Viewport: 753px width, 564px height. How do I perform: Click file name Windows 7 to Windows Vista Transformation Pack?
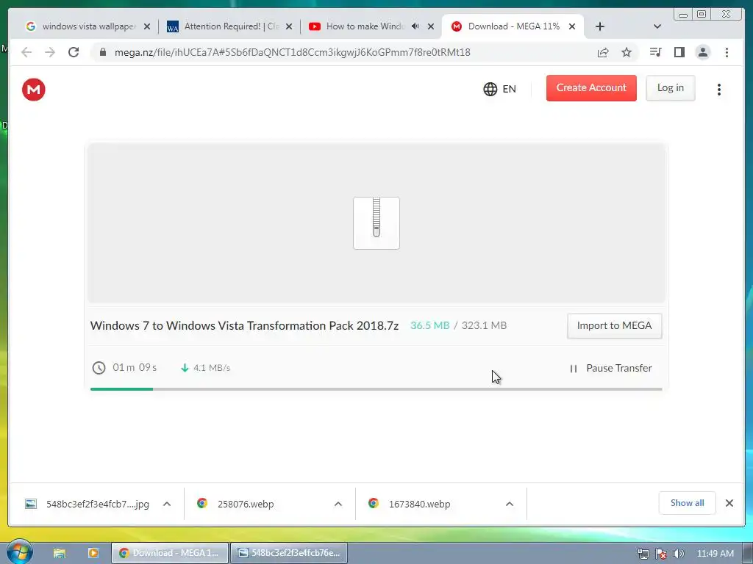click(244, 325)
